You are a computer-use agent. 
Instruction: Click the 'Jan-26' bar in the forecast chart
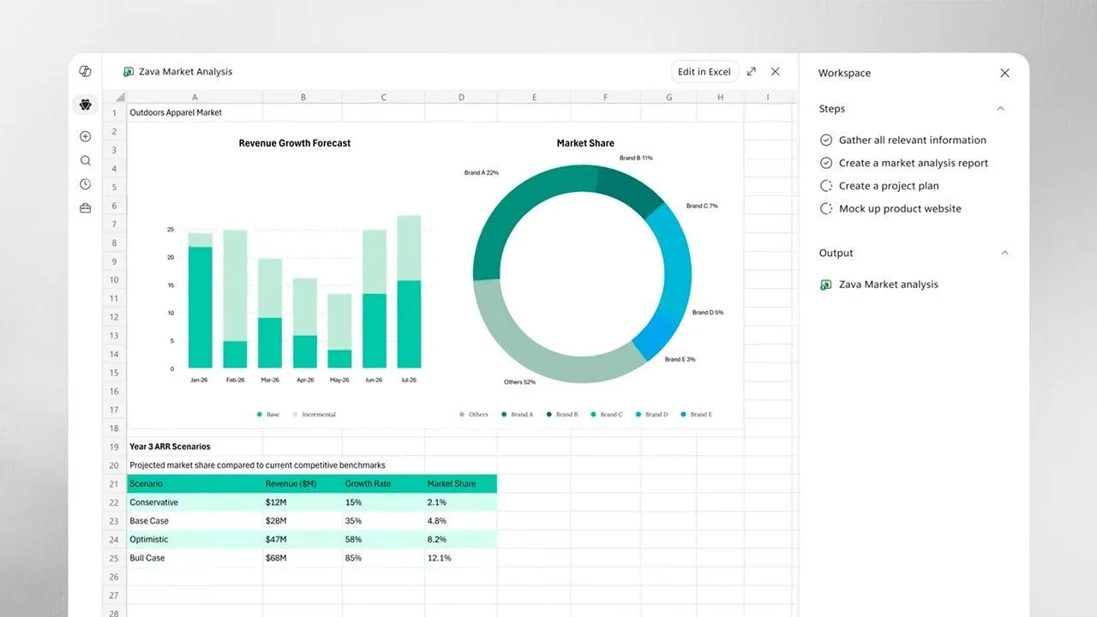point(200,301)
